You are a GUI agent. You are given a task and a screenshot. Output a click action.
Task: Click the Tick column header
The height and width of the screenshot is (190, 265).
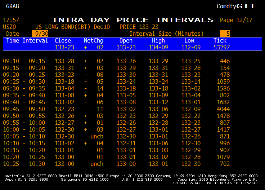(x=220, y=40)
